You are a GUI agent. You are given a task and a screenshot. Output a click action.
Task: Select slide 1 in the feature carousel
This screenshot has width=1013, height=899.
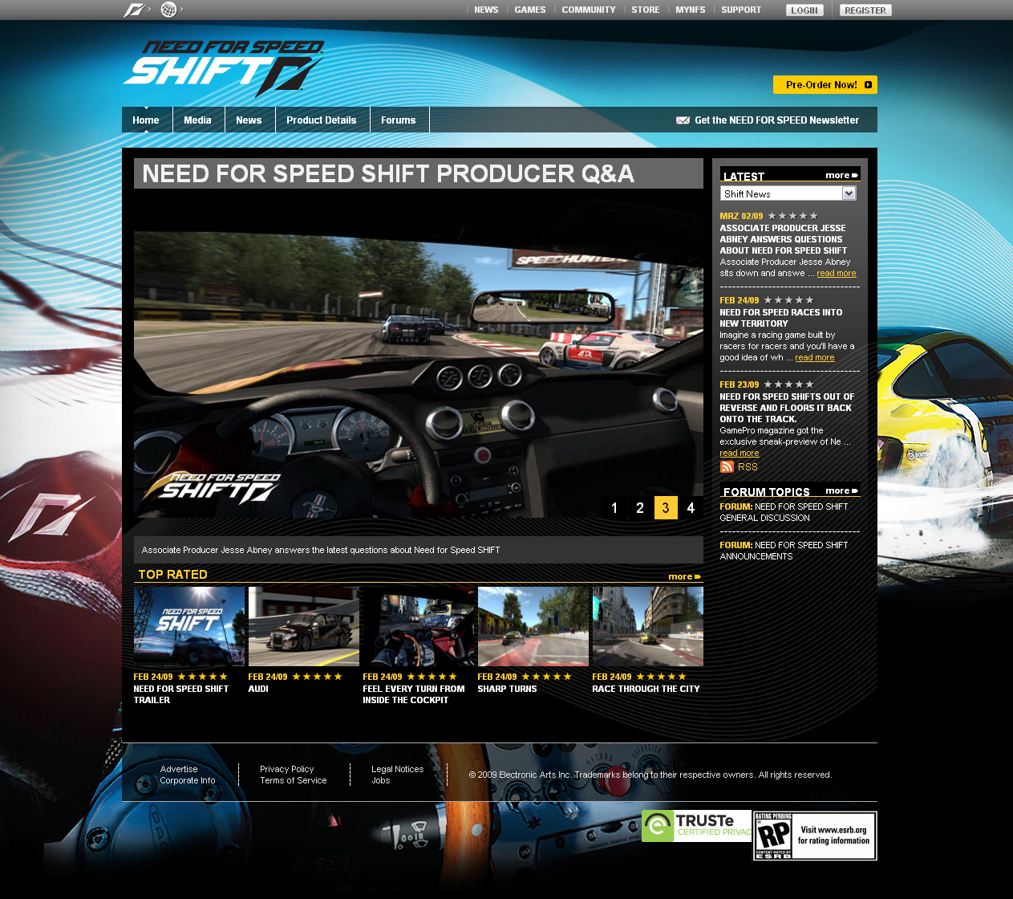pos(614,508)
